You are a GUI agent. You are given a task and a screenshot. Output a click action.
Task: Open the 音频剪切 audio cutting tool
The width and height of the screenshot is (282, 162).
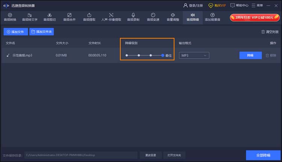coord(50,17)
